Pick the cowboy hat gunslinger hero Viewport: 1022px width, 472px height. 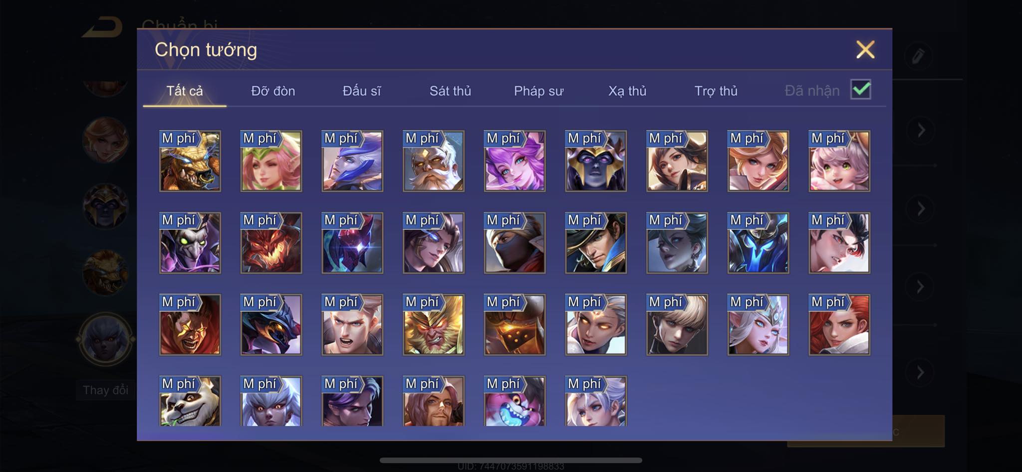(x=595, y=243)
